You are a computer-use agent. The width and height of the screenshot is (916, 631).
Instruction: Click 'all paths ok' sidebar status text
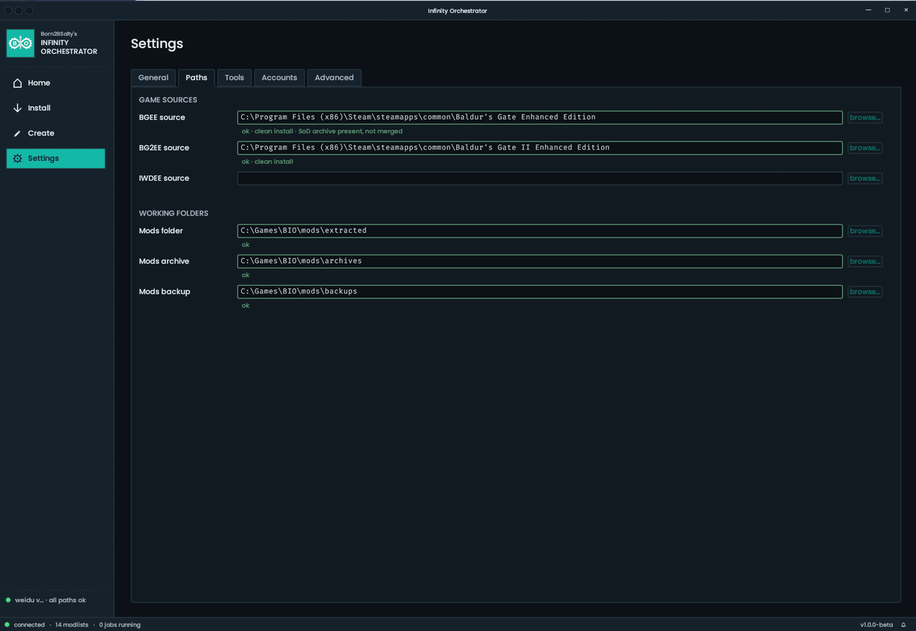tap(67, 600)
